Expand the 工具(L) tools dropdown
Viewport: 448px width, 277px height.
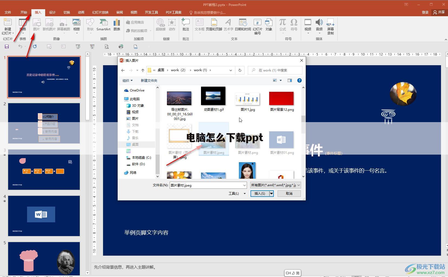click(237, 193)
